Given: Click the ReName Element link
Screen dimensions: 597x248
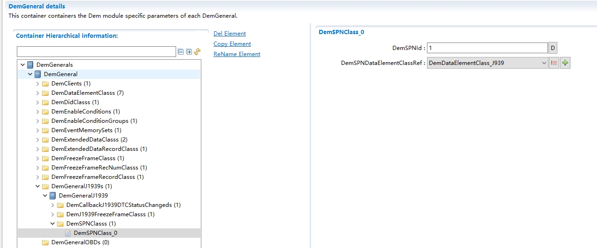Looking at the screenshot, I should click(237, 54).
